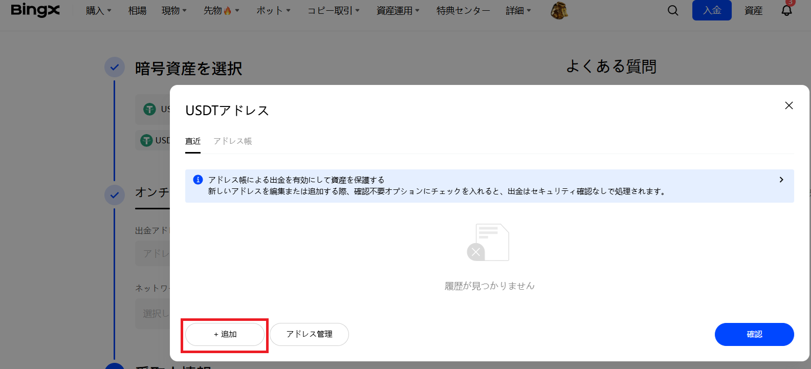The width and height of the screenshot is (811, 369).
Task: Click the BingX logo
Action: click(x=35, y=10)
